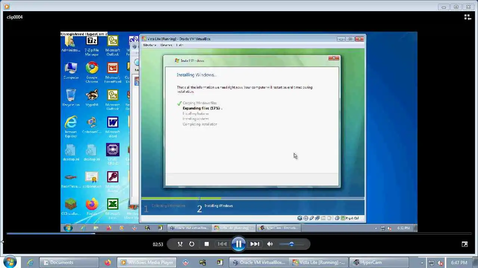Skip to the next clip
The width and height of the screenshot is (478, 268).
[x=255, y=244]
